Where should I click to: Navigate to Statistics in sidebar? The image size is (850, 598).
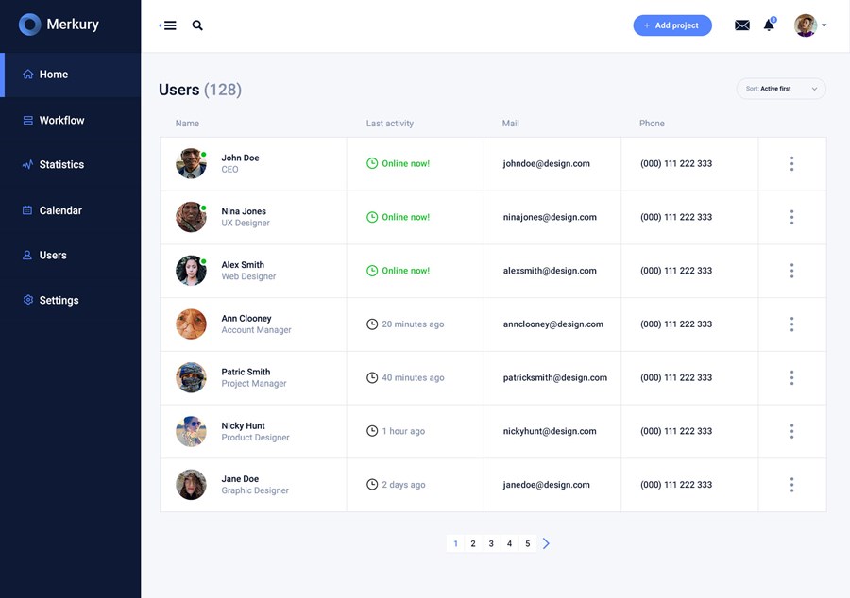[61, 165]
